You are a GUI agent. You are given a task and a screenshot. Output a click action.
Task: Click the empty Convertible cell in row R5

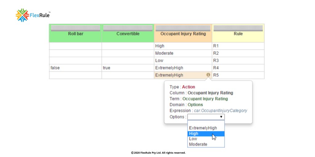128,75
